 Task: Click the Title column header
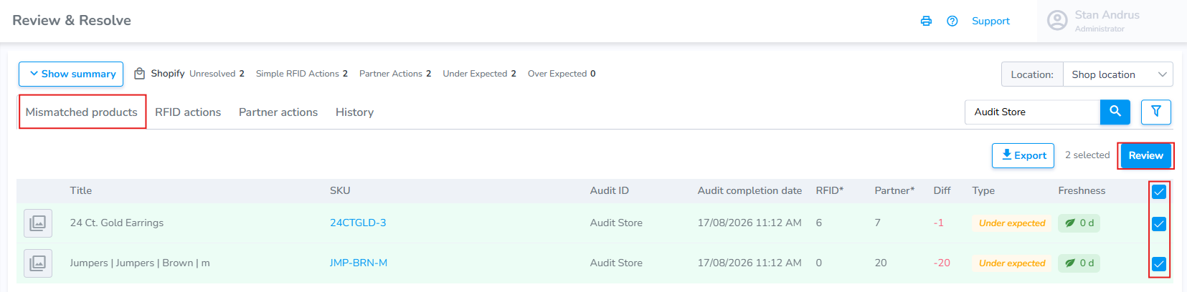pos(80,190)
